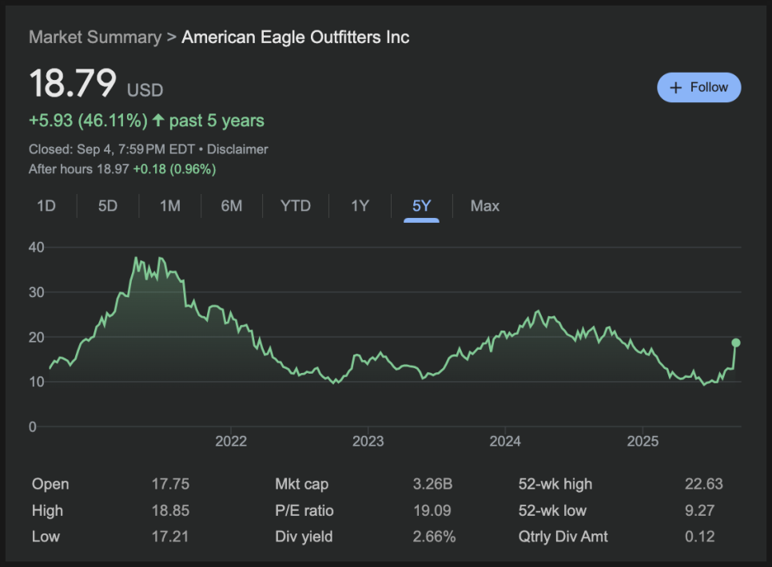Click the 52-wk low label
The width and height of the screenshot is (772, 567).
552,510
